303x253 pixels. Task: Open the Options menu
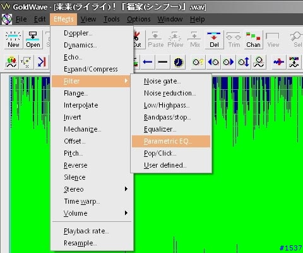click(x=139, y=19)
